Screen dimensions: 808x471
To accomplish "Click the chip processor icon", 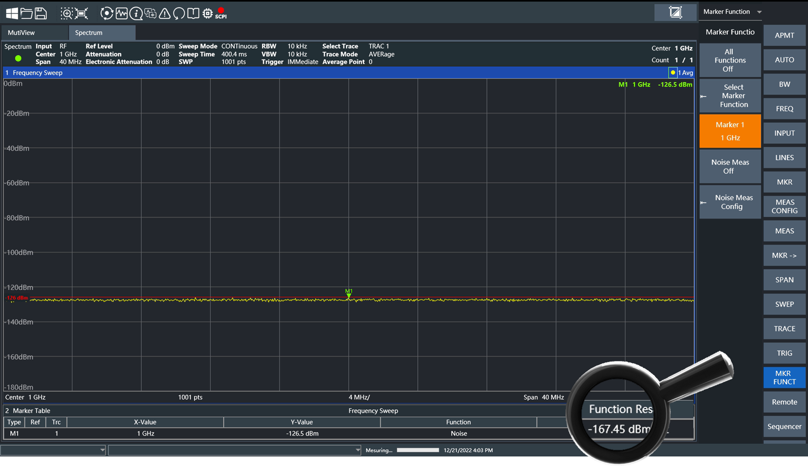I will click(x=208, y=13).
